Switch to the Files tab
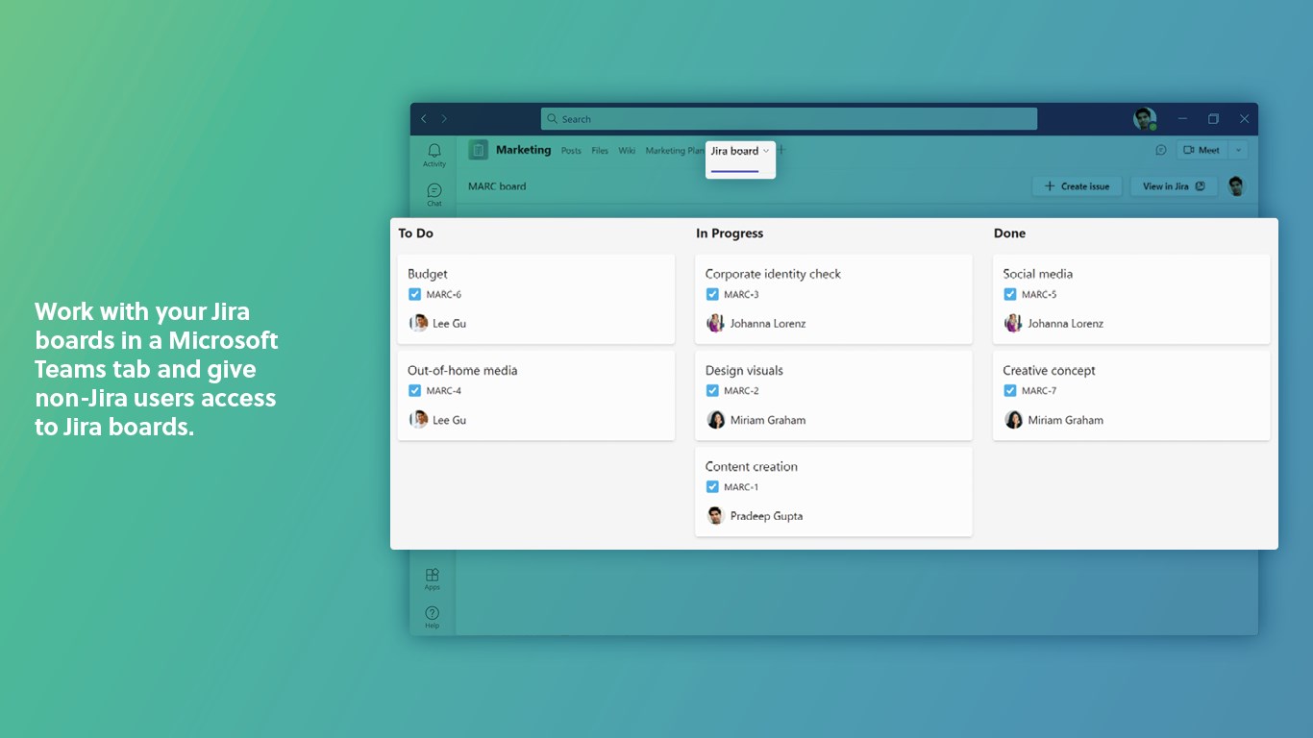This screenshot has width=1313, height=738. [x=600, y=151]
